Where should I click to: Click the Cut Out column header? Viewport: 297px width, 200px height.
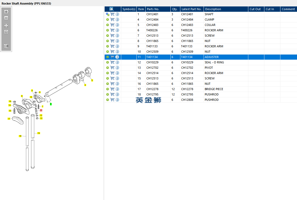(256, 9)
